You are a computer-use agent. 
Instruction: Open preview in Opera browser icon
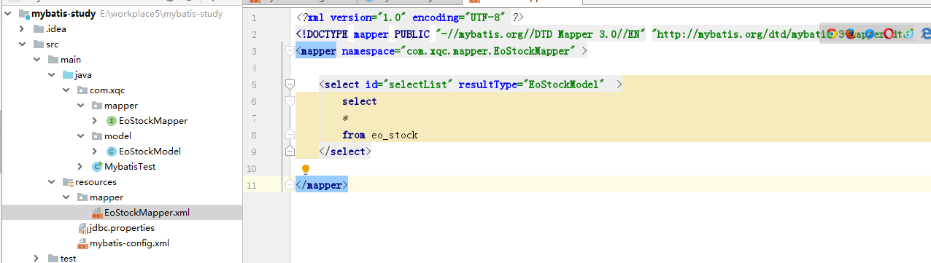point(889,34)
